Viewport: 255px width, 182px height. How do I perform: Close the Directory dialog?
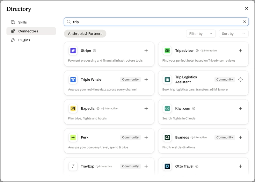pos(246,9)
